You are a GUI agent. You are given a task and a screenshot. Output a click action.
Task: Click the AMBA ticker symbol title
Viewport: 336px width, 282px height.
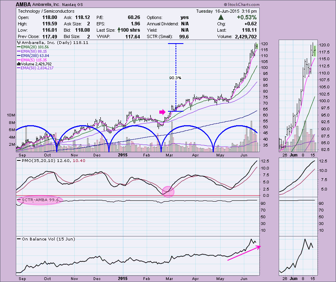(x=24, y=4)
